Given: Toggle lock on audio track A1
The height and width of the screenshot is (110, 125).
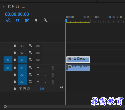Looking at the screenshot, I should [x=15, y=68].
